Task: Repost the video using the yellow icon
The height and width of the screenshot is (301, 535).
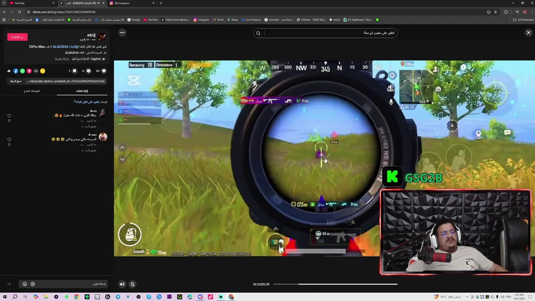Action: [42, 71]
